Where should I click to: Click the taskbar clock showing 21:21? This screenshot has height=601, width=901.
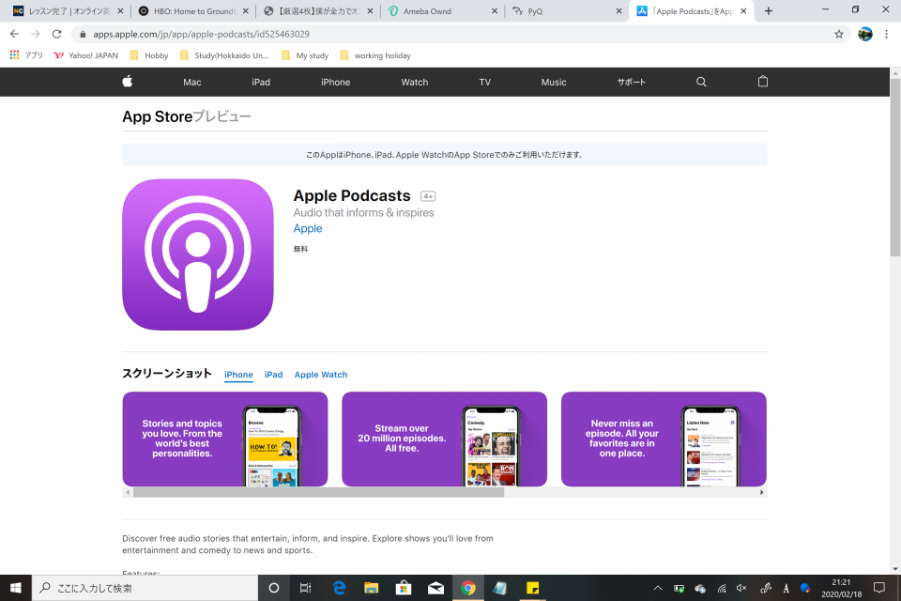[841, 588]
